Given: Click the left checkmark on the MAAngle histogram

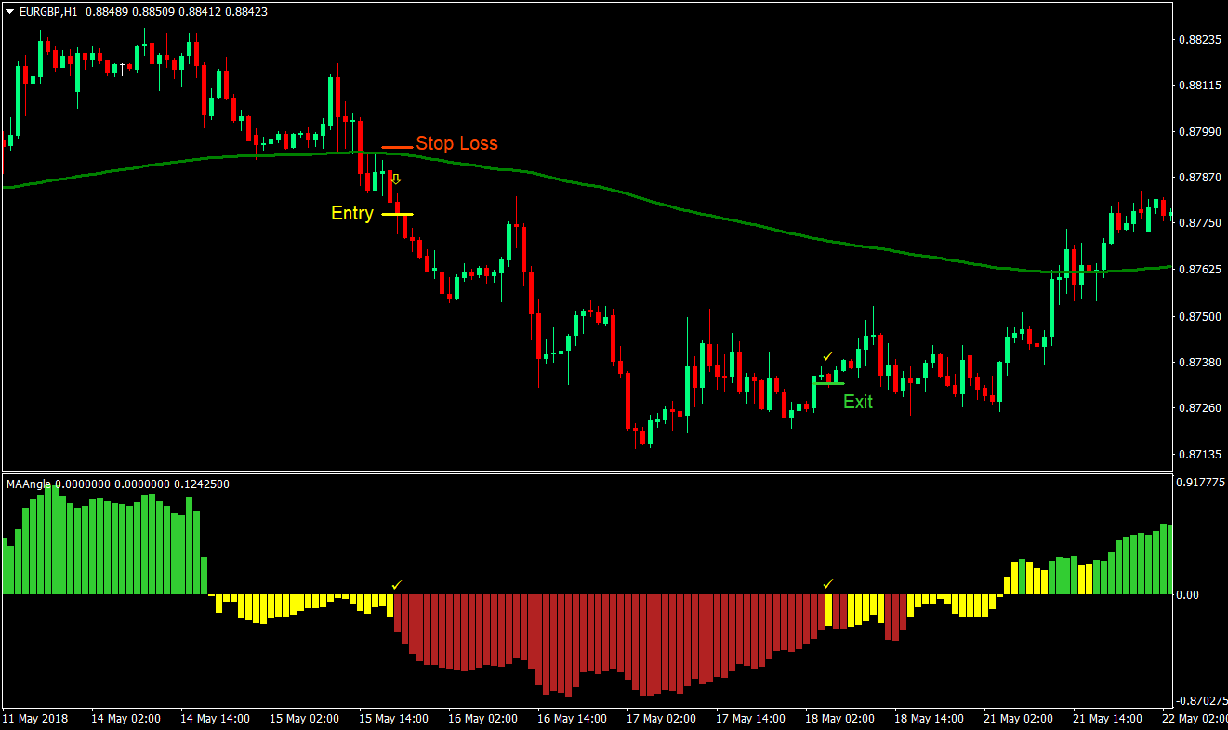Looking at the screenshot, I should pos(397,585).
